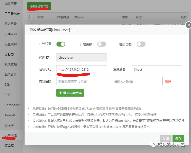This screenshot has width=191, height=153.
Task: Open 防盗链 in the sidebar
Action: point(9,145)
